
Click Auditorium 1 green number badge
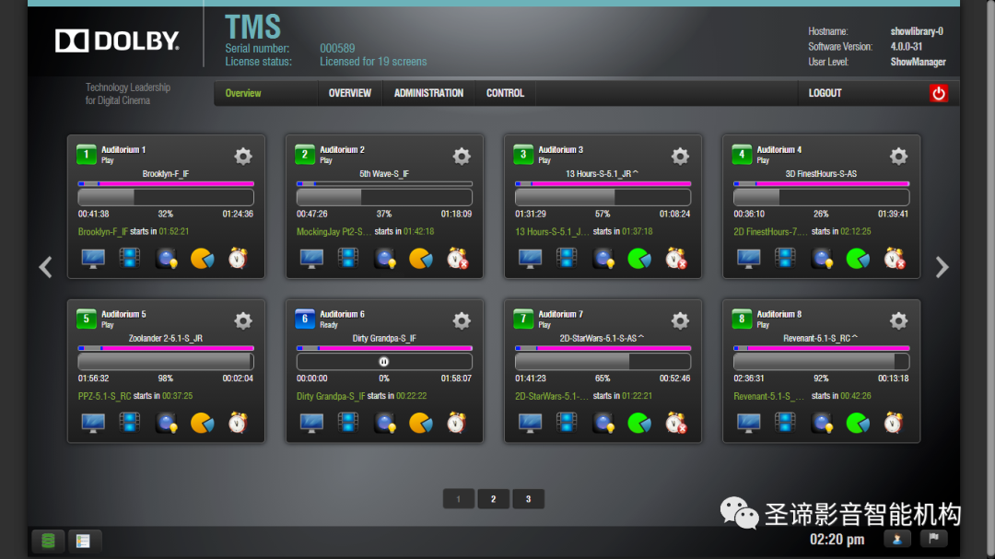click(87, 155)
